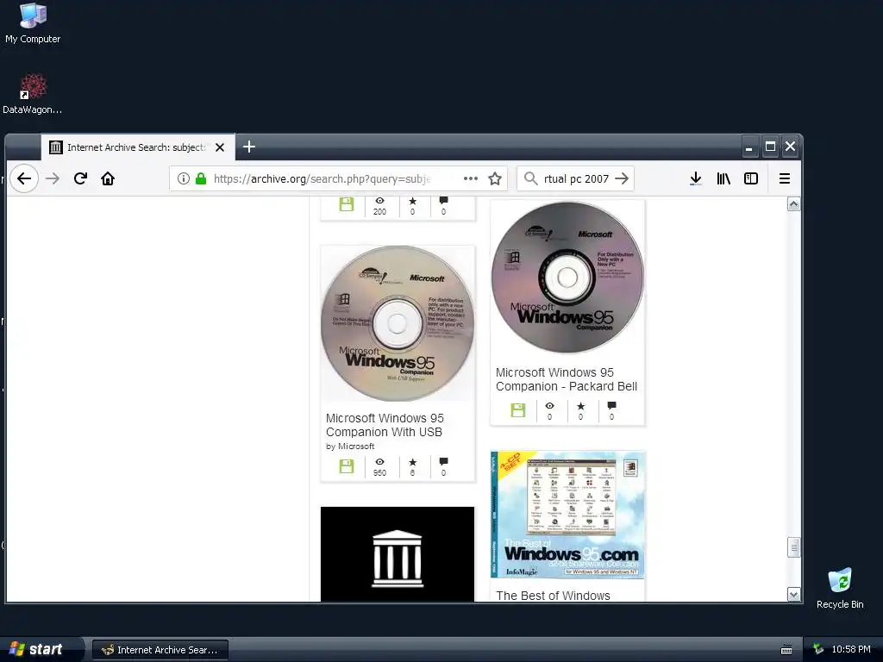Click favorites star on Companion With USB card
This screenshot has height=662, width=883.
(x=413, y=462)
